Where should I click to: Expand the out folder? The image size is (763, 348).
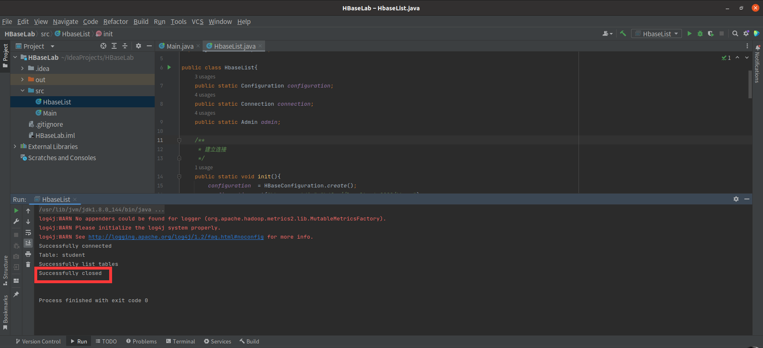[x=22, y=80]
